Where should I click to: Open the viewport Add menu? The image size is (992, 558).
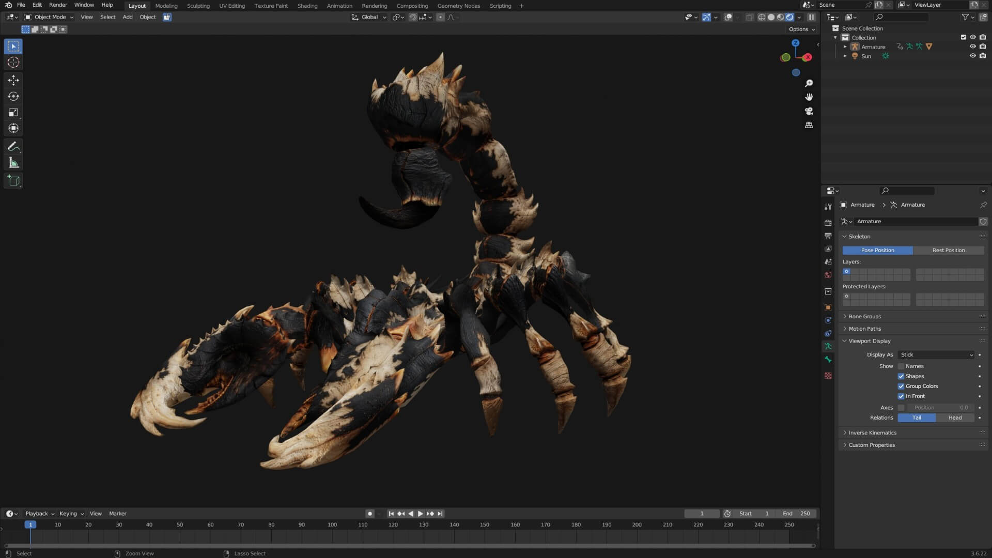[x=128, y=17]
